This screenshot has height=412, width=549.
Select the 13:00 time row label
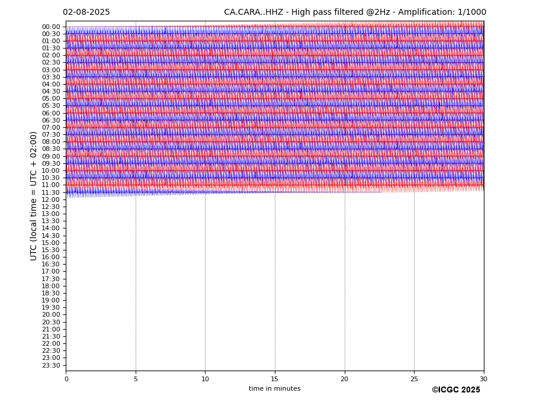[x=51, y=214]
